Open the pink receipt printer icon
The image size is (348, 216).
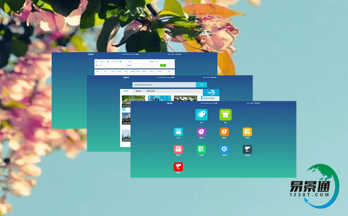coord(178,149)
